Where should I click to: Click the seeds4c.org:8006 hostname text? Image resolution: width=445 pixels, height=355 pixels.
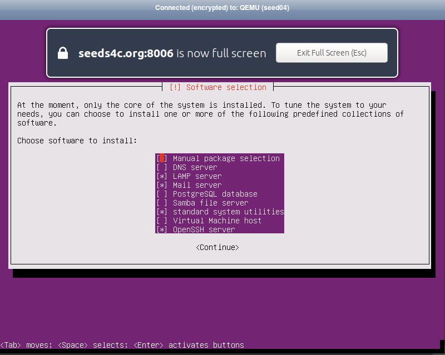(126, 53)
